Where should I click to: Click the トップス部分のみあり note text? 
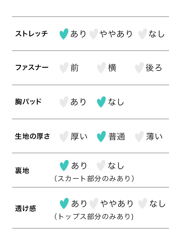point(94,216)
